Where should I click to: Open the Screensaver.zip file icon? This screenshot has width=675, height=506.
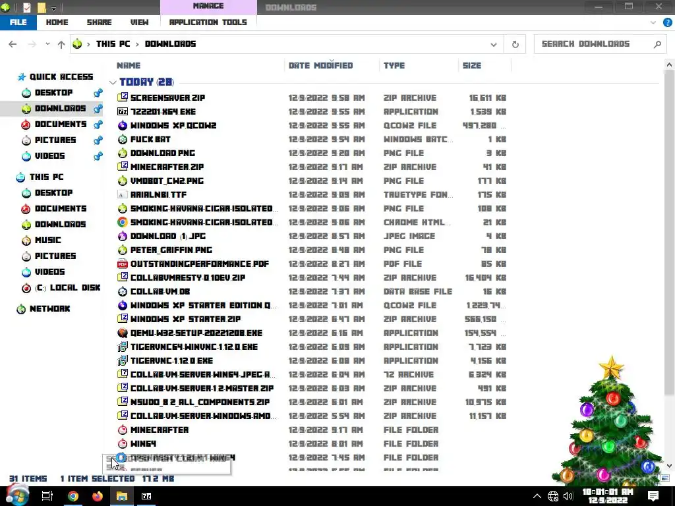tap(123, 98)
